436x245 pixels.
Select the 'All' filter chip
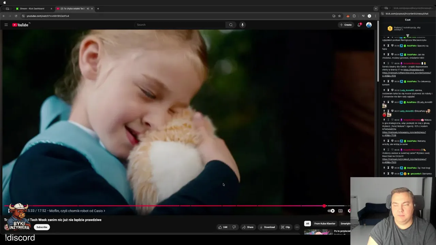tap(307, 224)
